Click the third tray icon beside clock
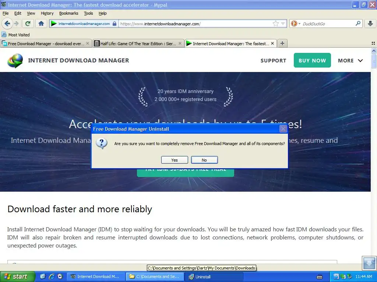Screen dimensions: 377x282 [x=350, y=277]
